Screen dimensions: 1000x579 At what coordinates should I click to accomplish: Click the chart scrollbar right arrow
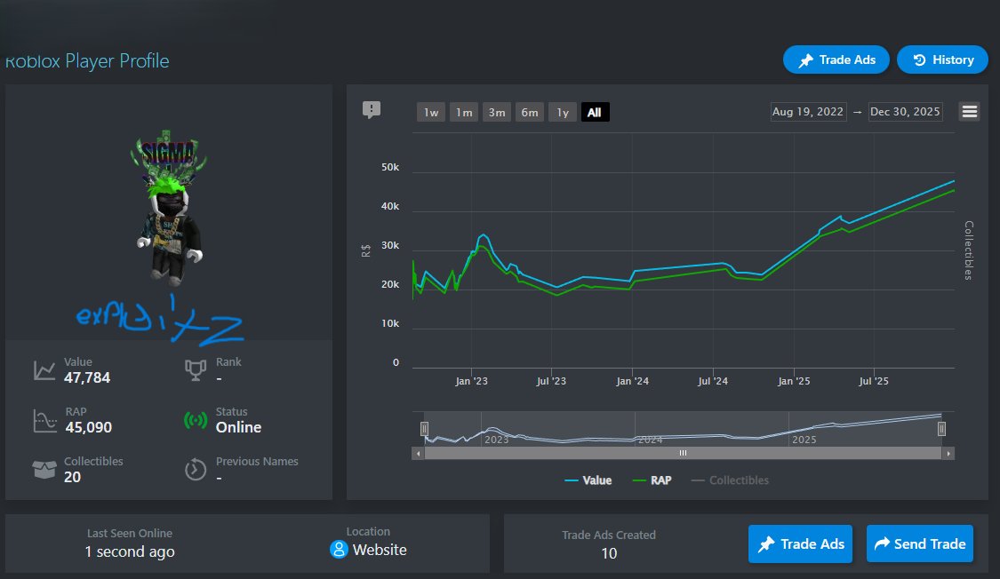click(x=948, y=454)
